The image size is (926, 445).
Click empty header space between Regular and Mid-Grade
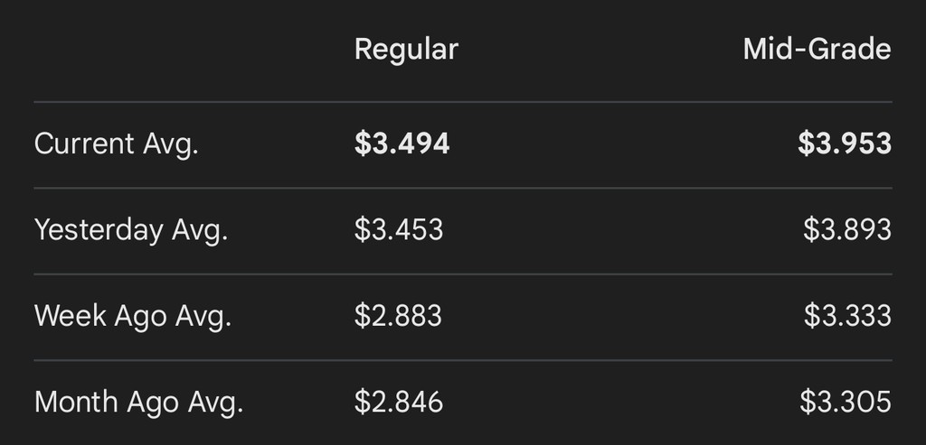click(597, 49)
